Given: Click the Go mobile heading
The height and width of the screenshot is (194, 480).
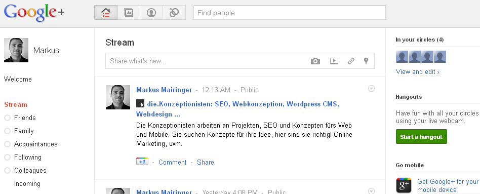Looking at the screenshot, I should 410,165.
